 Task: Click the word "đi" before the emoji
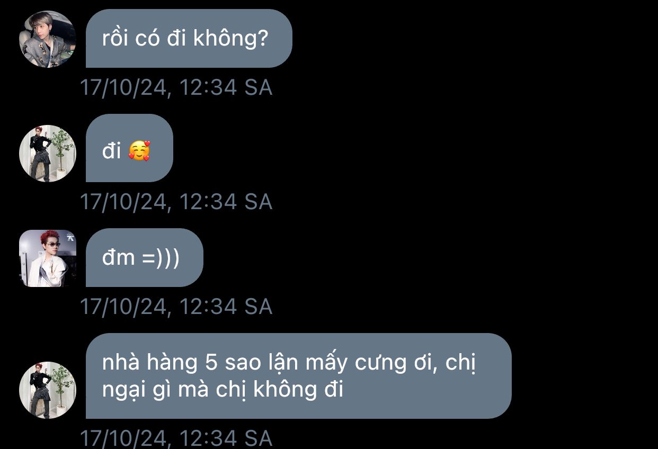click(x=112, y=151)
